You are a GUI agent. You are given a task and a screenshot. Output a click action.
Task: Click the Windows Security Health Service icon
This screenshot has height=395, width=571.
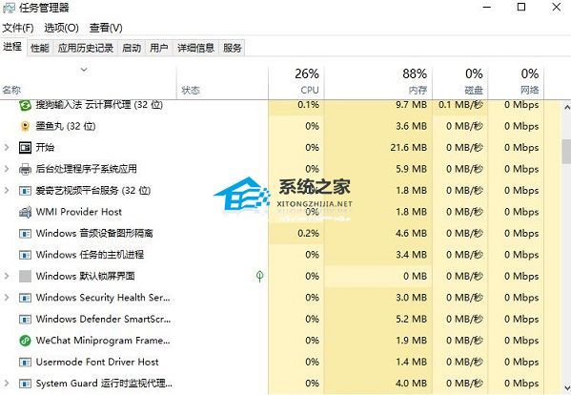click(x=25, y=298)
